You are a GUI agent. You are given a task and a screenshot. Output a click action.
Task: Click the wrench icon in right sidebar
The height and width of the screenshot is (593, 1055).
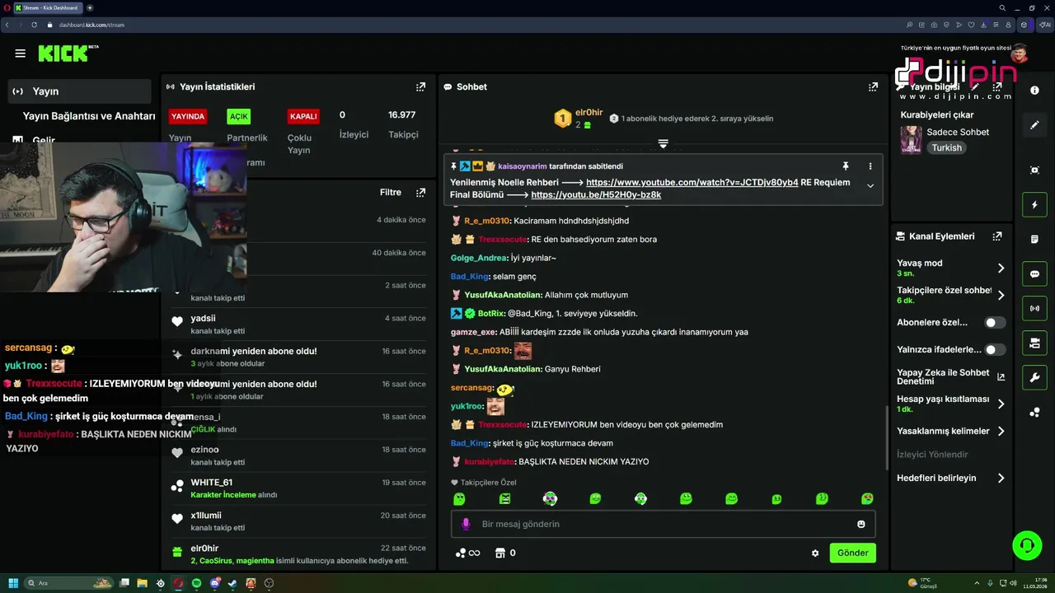[1034, 378]
